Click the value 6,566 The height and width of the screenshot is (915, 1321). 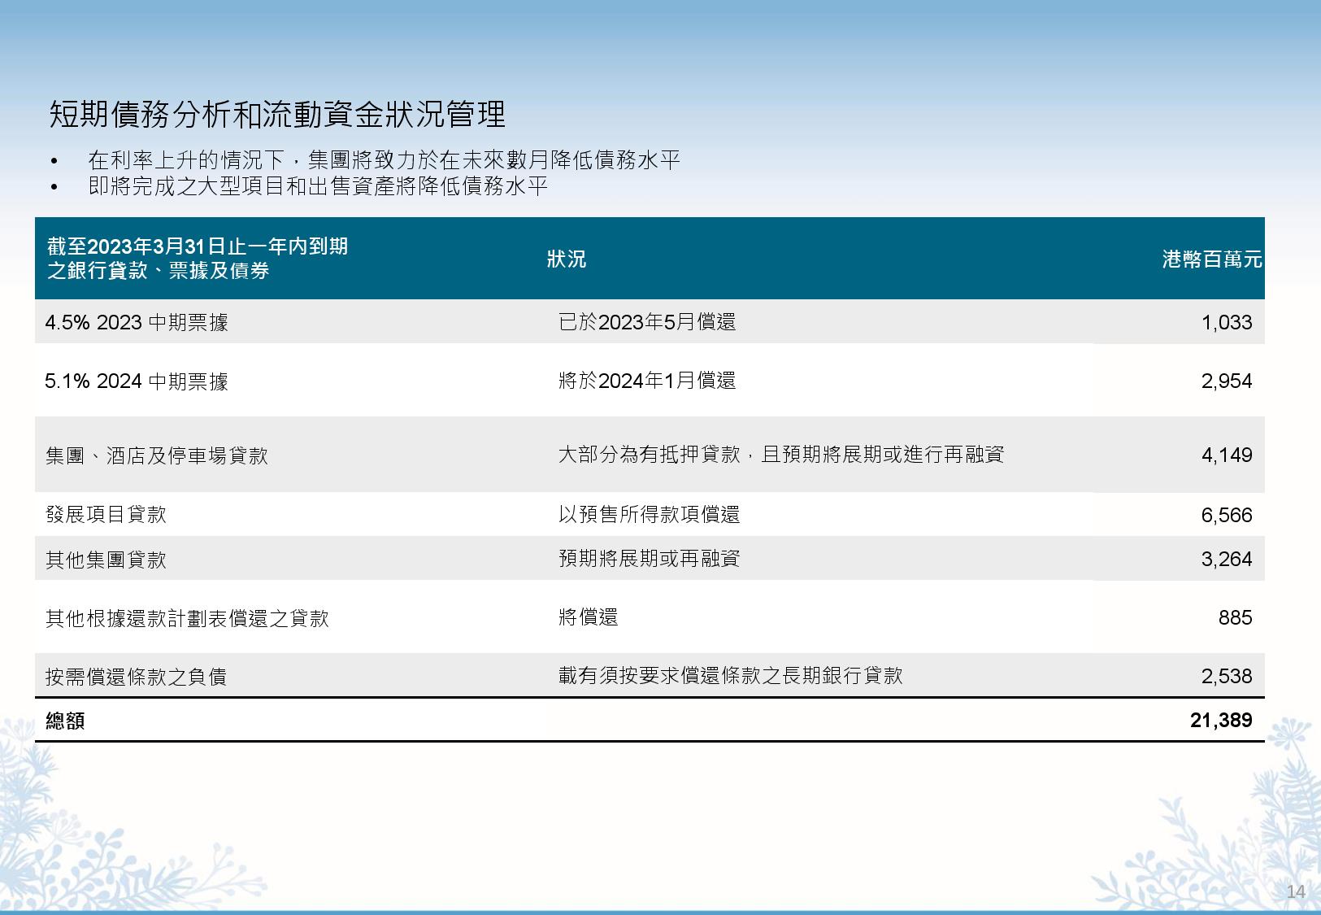(x=1227, y=515)
